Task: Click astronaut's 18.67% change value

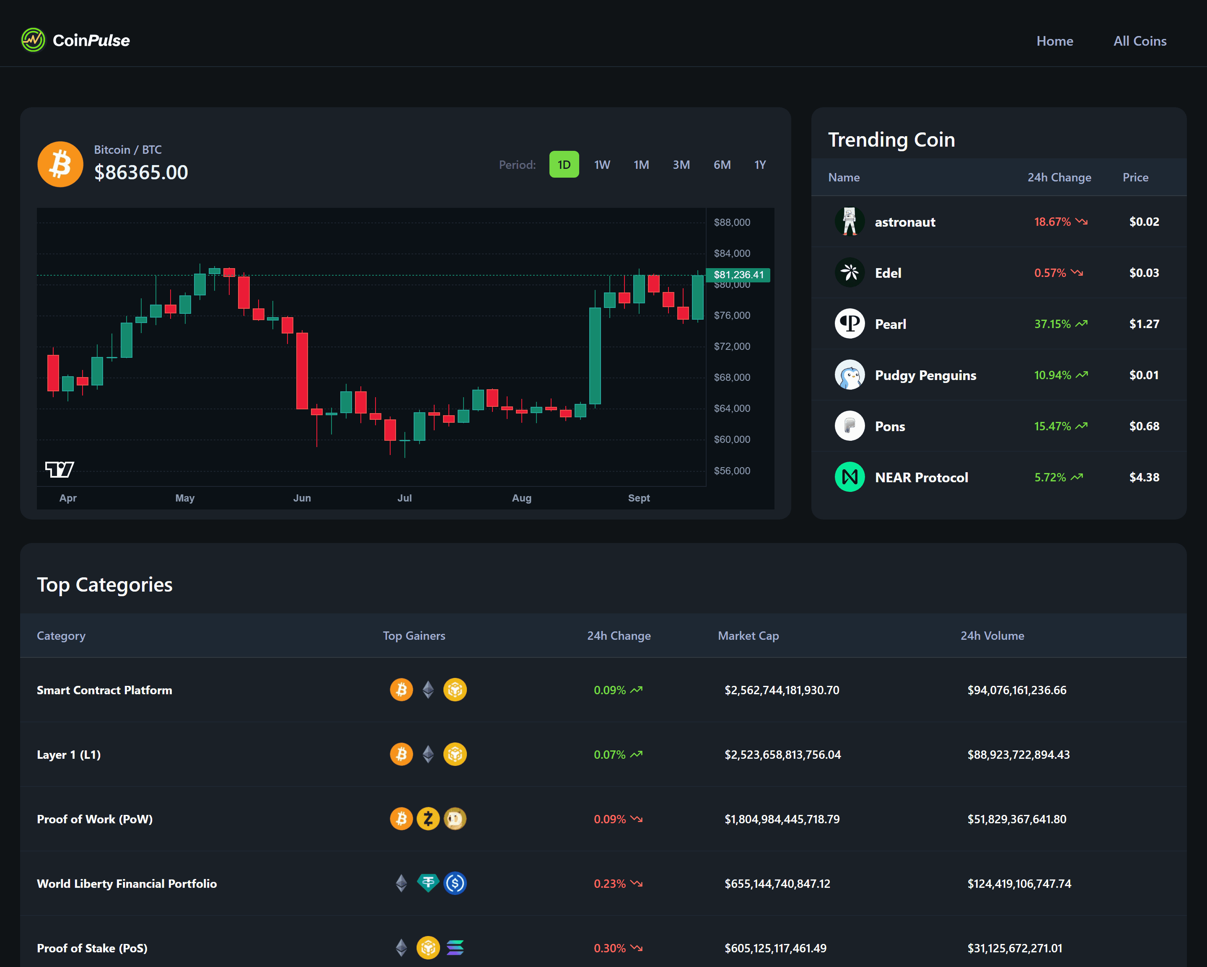Action: click(x=1052, y=222)
